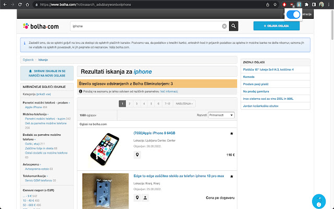The height and width of the screenshot is (209, 334).
Task: Open Inox cisterna sod za vino ad
Action: pyautogui.click(x=268, y=99)
